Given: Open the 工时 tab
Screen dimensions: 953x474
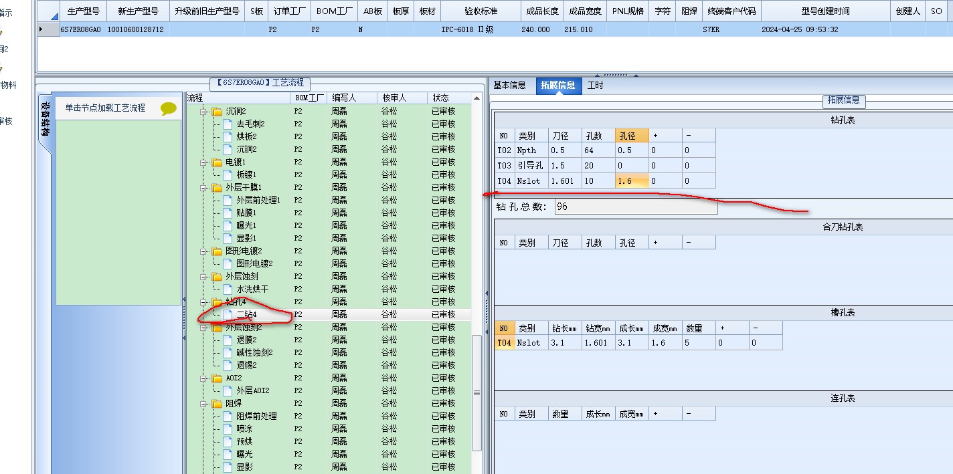Looking at the screenshot, I should (595, 86).
